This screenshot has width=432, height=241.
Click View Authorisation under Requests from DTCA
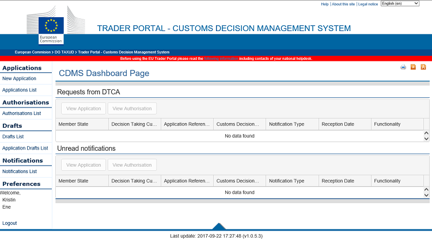click(132, 108)
